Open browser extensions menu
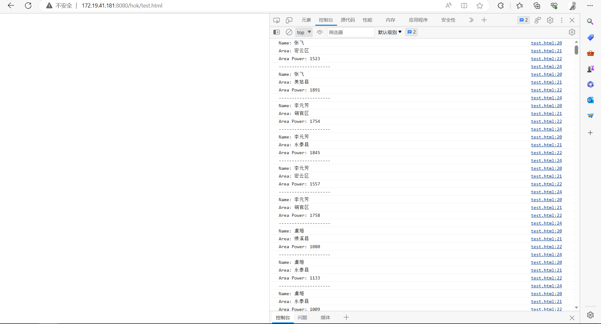The image size is (601, 324). (x=501, y=6)
